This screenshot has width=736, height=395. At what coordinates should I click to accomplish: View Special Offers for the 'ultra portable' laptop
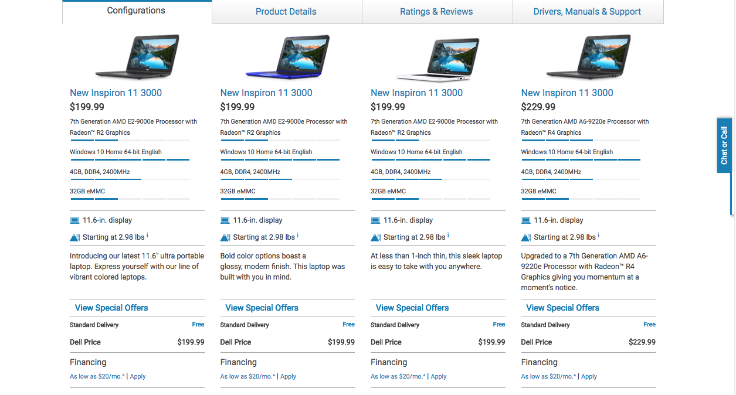coord(111,308)
